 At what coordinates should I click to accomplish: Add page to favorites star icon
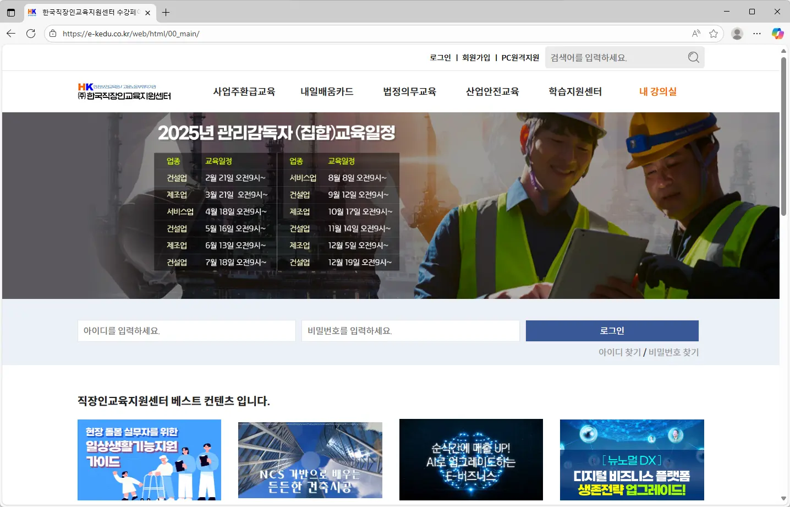[x=714, y=34]
